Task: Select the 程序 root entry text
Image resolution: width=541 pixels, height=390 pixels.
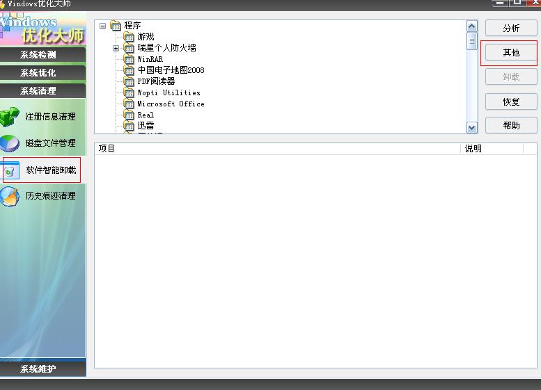Action: pyautogui.click(x=132, y=26)
